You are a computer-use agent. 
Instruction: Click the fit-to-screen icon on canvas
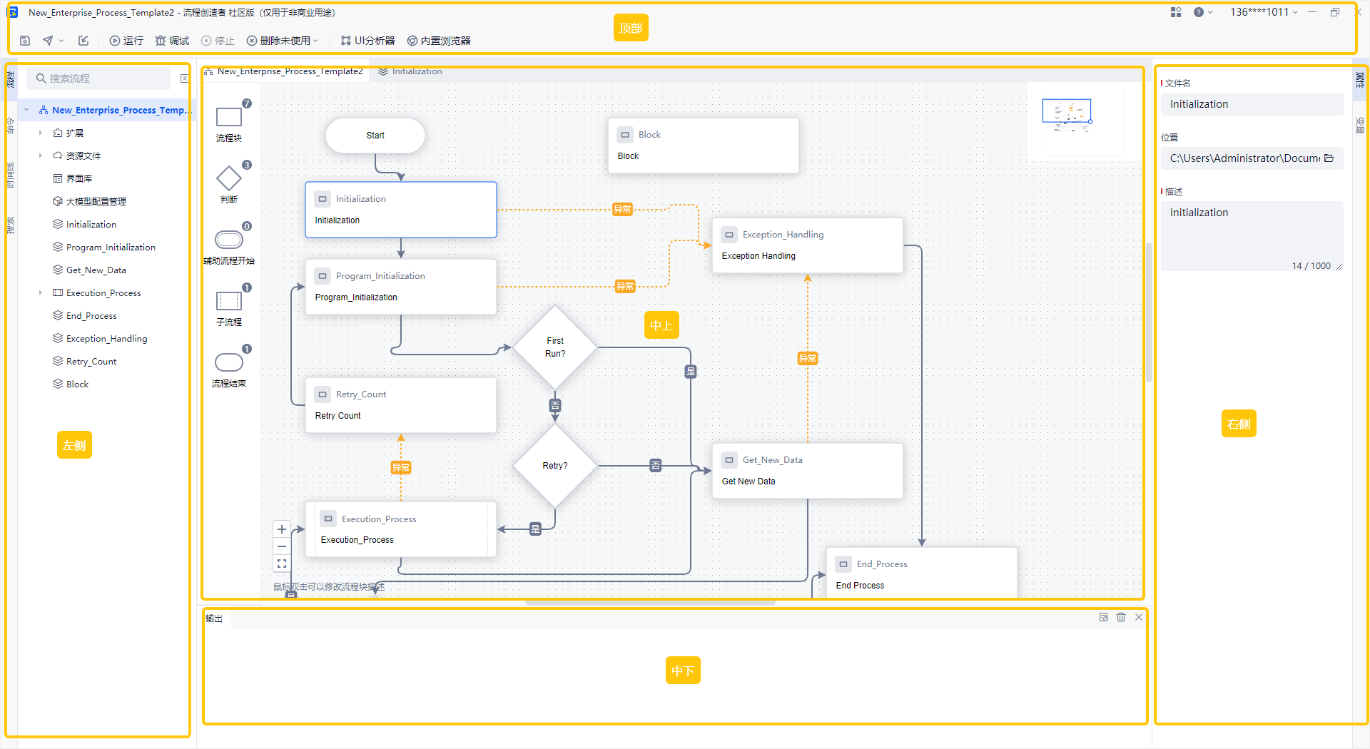(x=282, y=564)
